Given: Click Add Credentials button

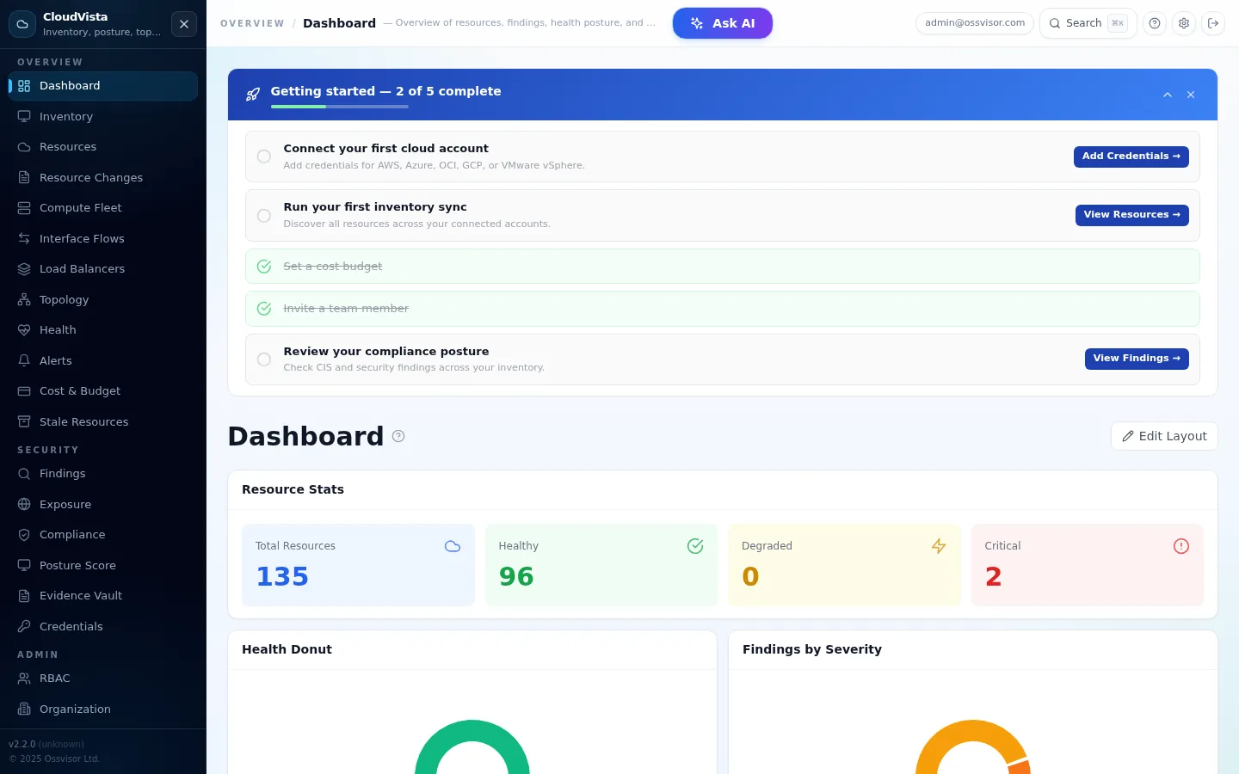Looking at the screenshot, I should click(x=1131, y=157).
